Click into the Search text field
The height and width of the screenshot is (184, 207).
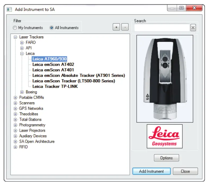point(162,27)
